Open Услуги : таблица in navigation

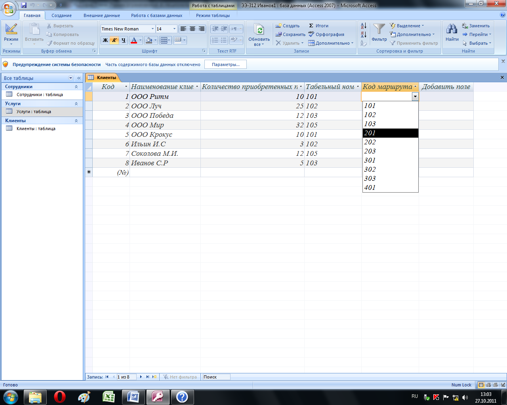tap(34, 112)
